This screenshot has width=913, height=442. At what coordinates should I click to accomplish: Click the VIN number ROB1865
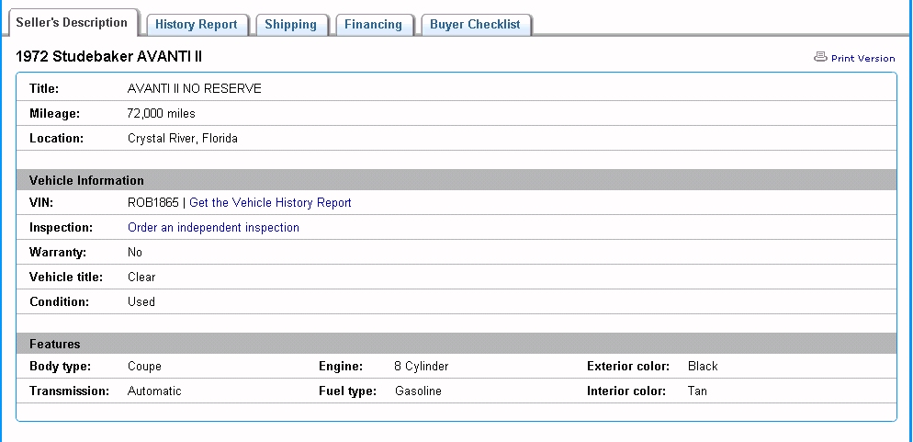point(153,202)
